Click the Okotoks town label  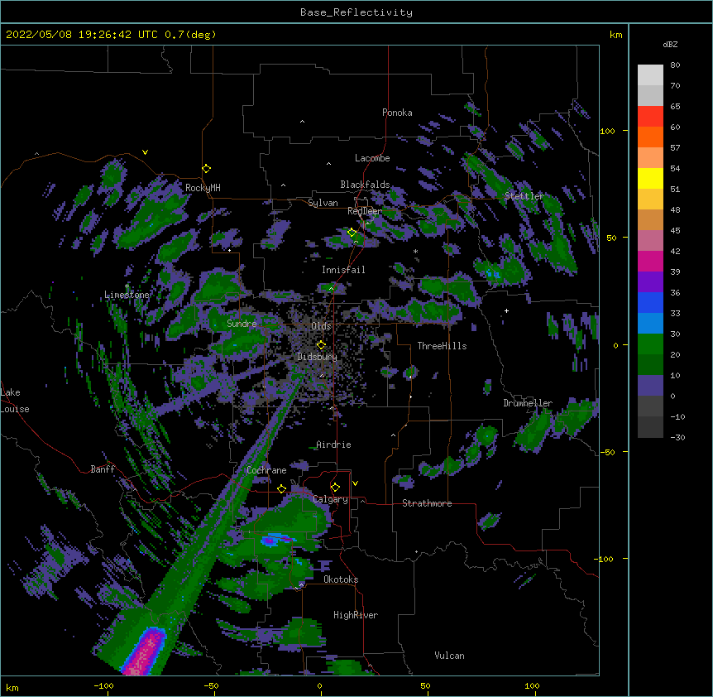[x=341, y=579]
